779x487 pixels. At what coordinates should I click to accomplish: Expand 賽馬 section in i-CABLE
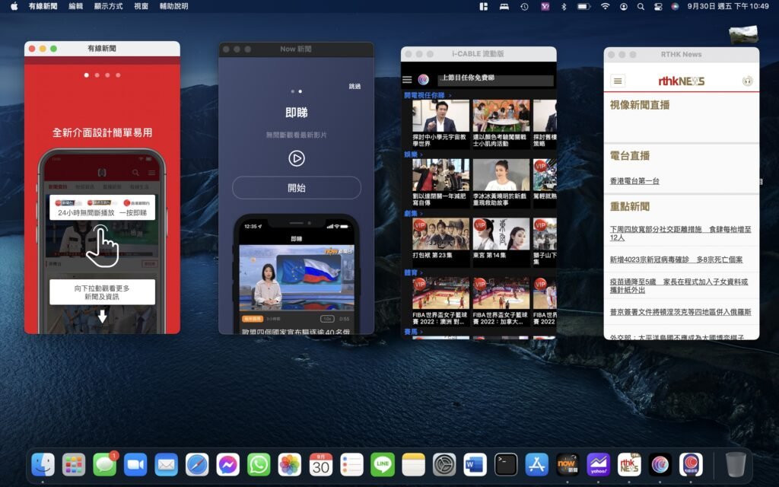[413, 332]
